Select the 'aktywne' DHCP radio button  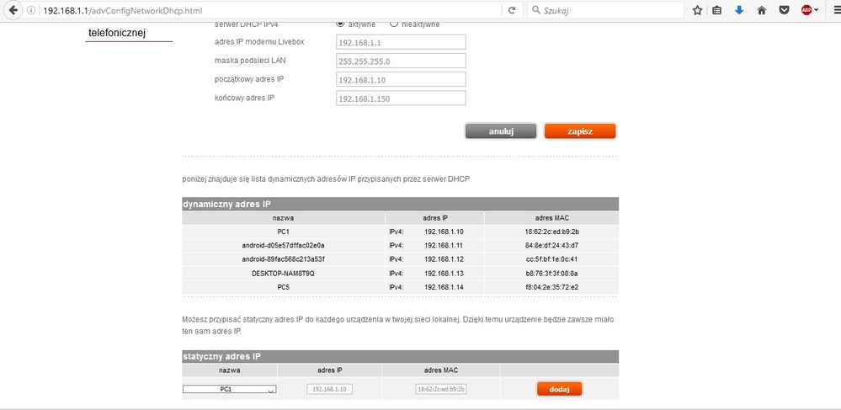point(340,24)
